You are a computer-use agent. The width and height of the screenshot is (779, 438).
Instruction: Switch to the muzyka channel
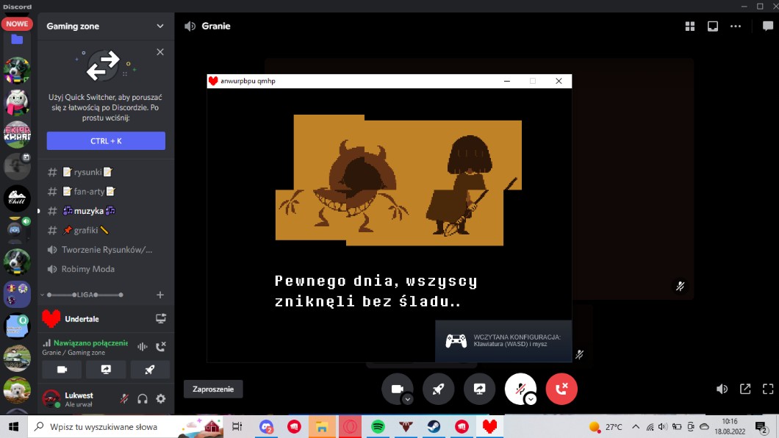point(89,211)
